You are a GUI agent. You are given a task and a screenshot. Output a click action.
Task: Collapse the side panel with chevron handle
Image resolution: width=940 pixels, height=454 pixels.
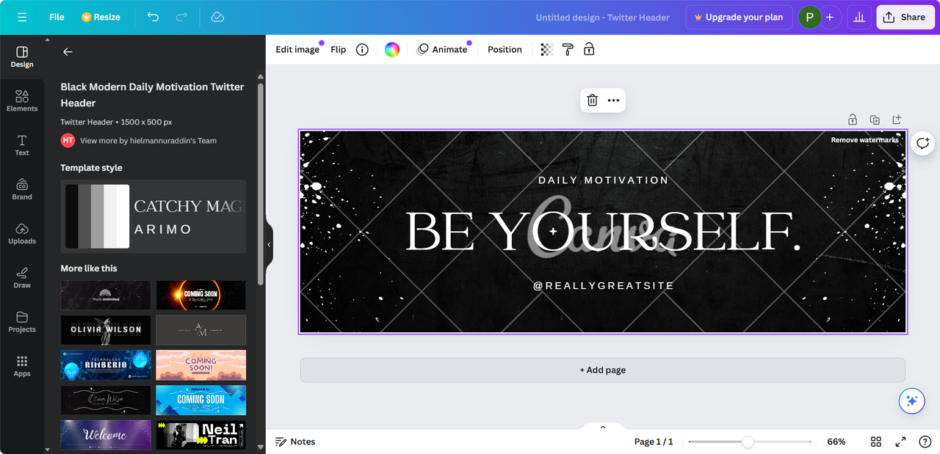[269, 244]
